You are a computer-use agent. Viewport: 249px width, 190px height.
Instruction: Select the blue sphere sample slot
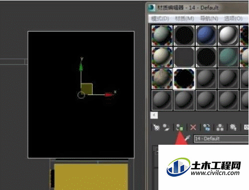(x=206, y=35)
